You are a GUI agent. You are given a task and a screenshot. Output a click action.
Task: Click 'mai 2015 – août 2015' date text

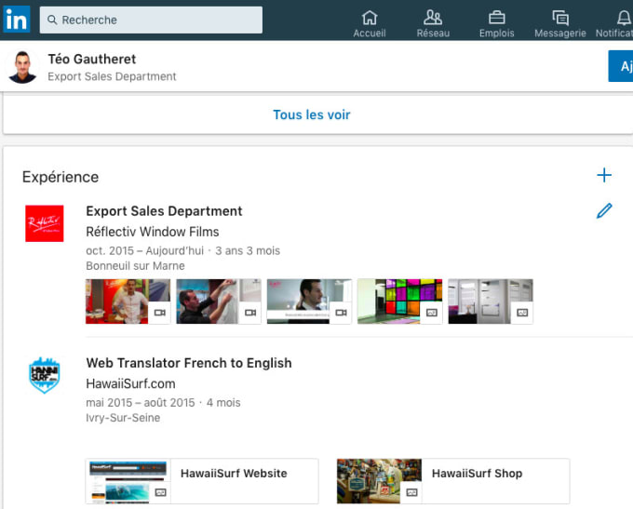[x=141, y=402]
